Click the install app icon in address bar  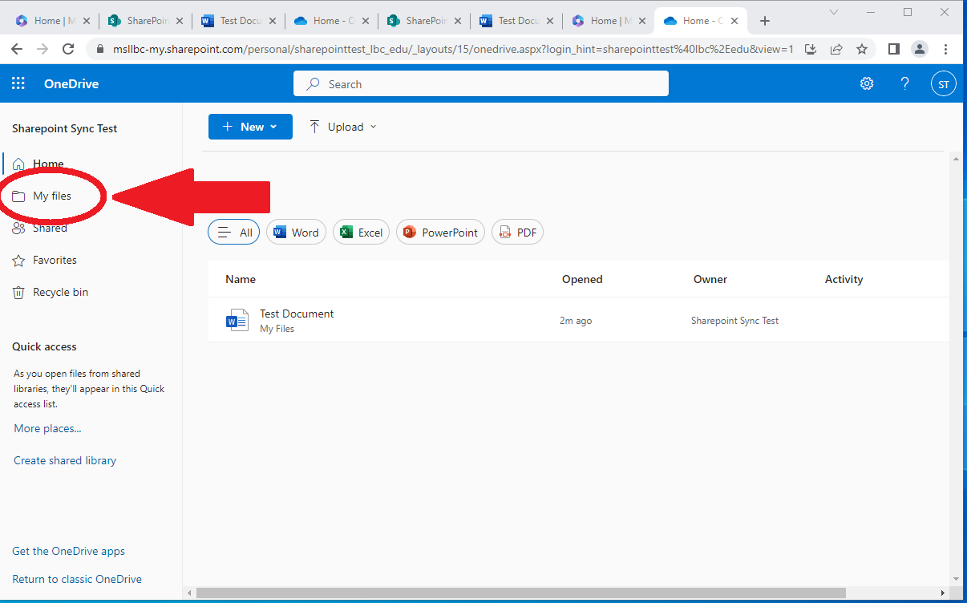click(811, 49)
